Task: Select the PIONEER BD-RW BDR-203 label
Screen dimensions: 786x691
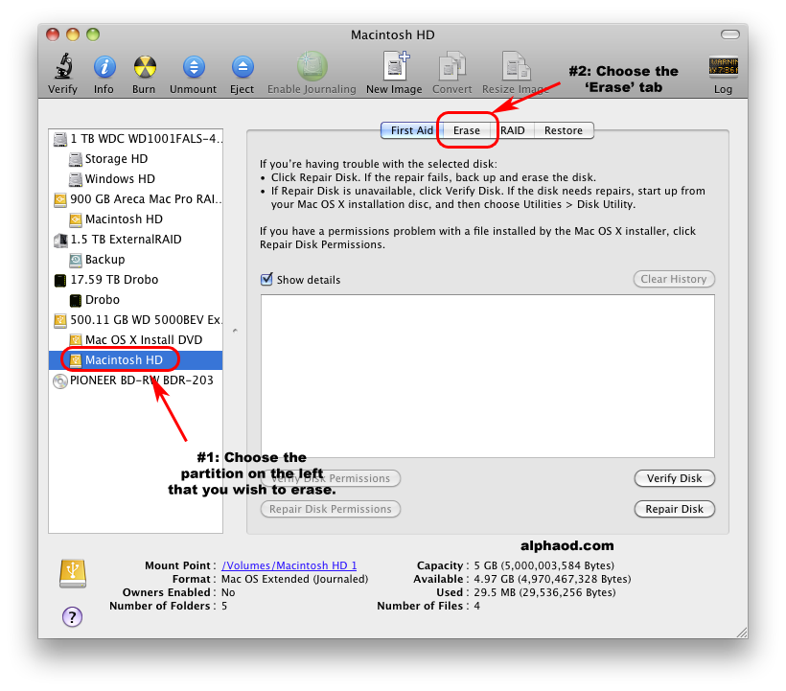Action: [x=141, y=380]
